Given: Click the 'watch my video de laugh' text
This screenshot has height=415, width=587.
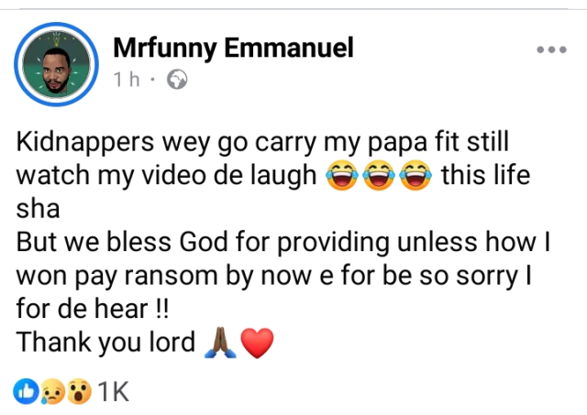Looking at the screenshot, I should click(167, 177).
